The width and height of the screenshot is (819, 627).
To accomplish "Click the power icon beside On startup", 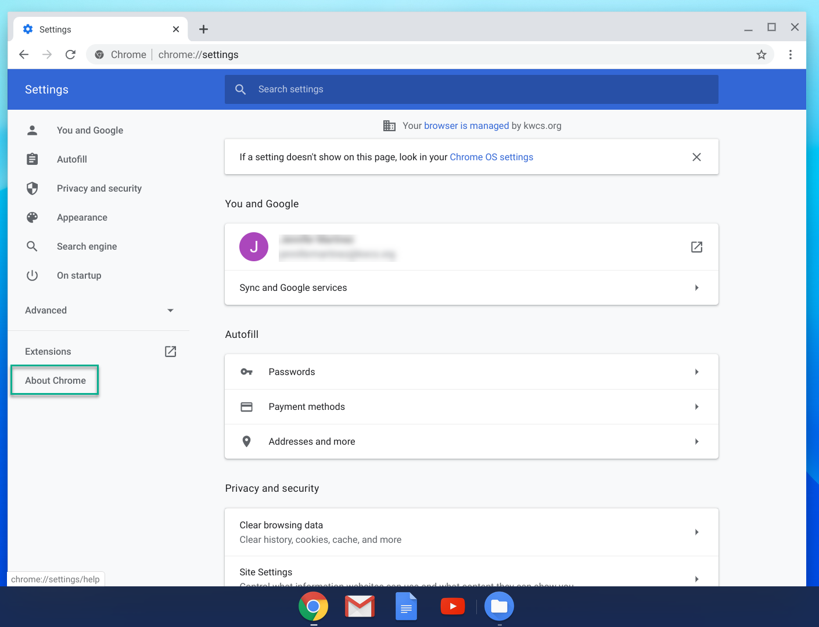I will 33,275.
